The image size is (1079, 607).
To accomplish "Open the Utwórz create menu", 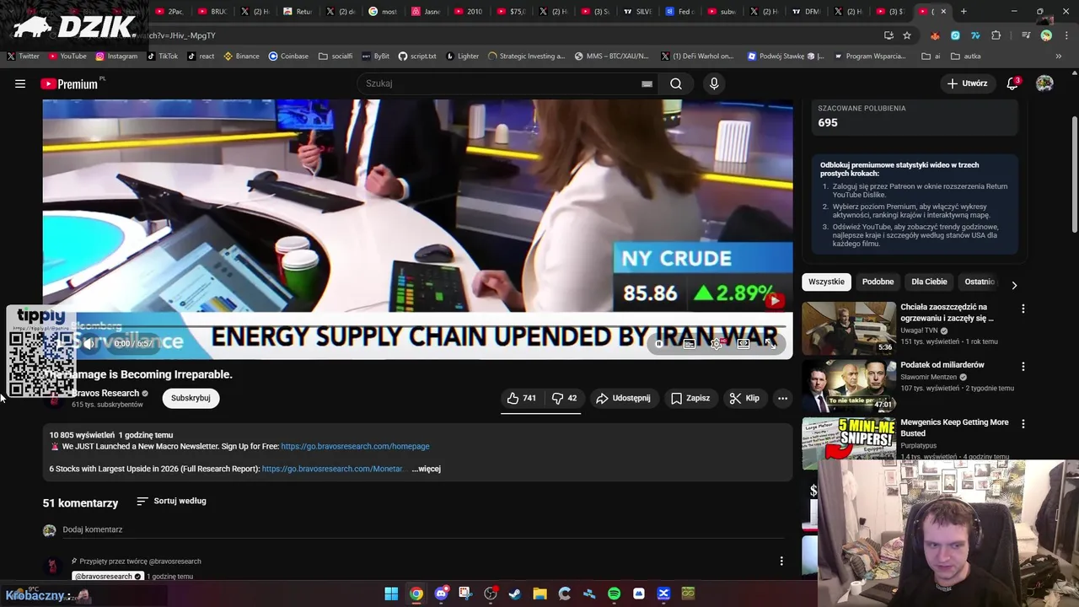I will click(x=967, y=83).
